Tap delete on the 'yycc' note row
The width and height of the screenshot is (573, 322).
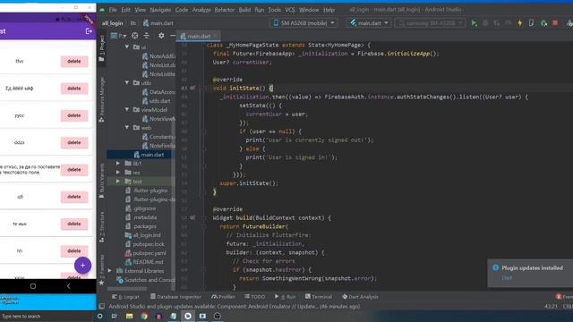pos(74,115)
